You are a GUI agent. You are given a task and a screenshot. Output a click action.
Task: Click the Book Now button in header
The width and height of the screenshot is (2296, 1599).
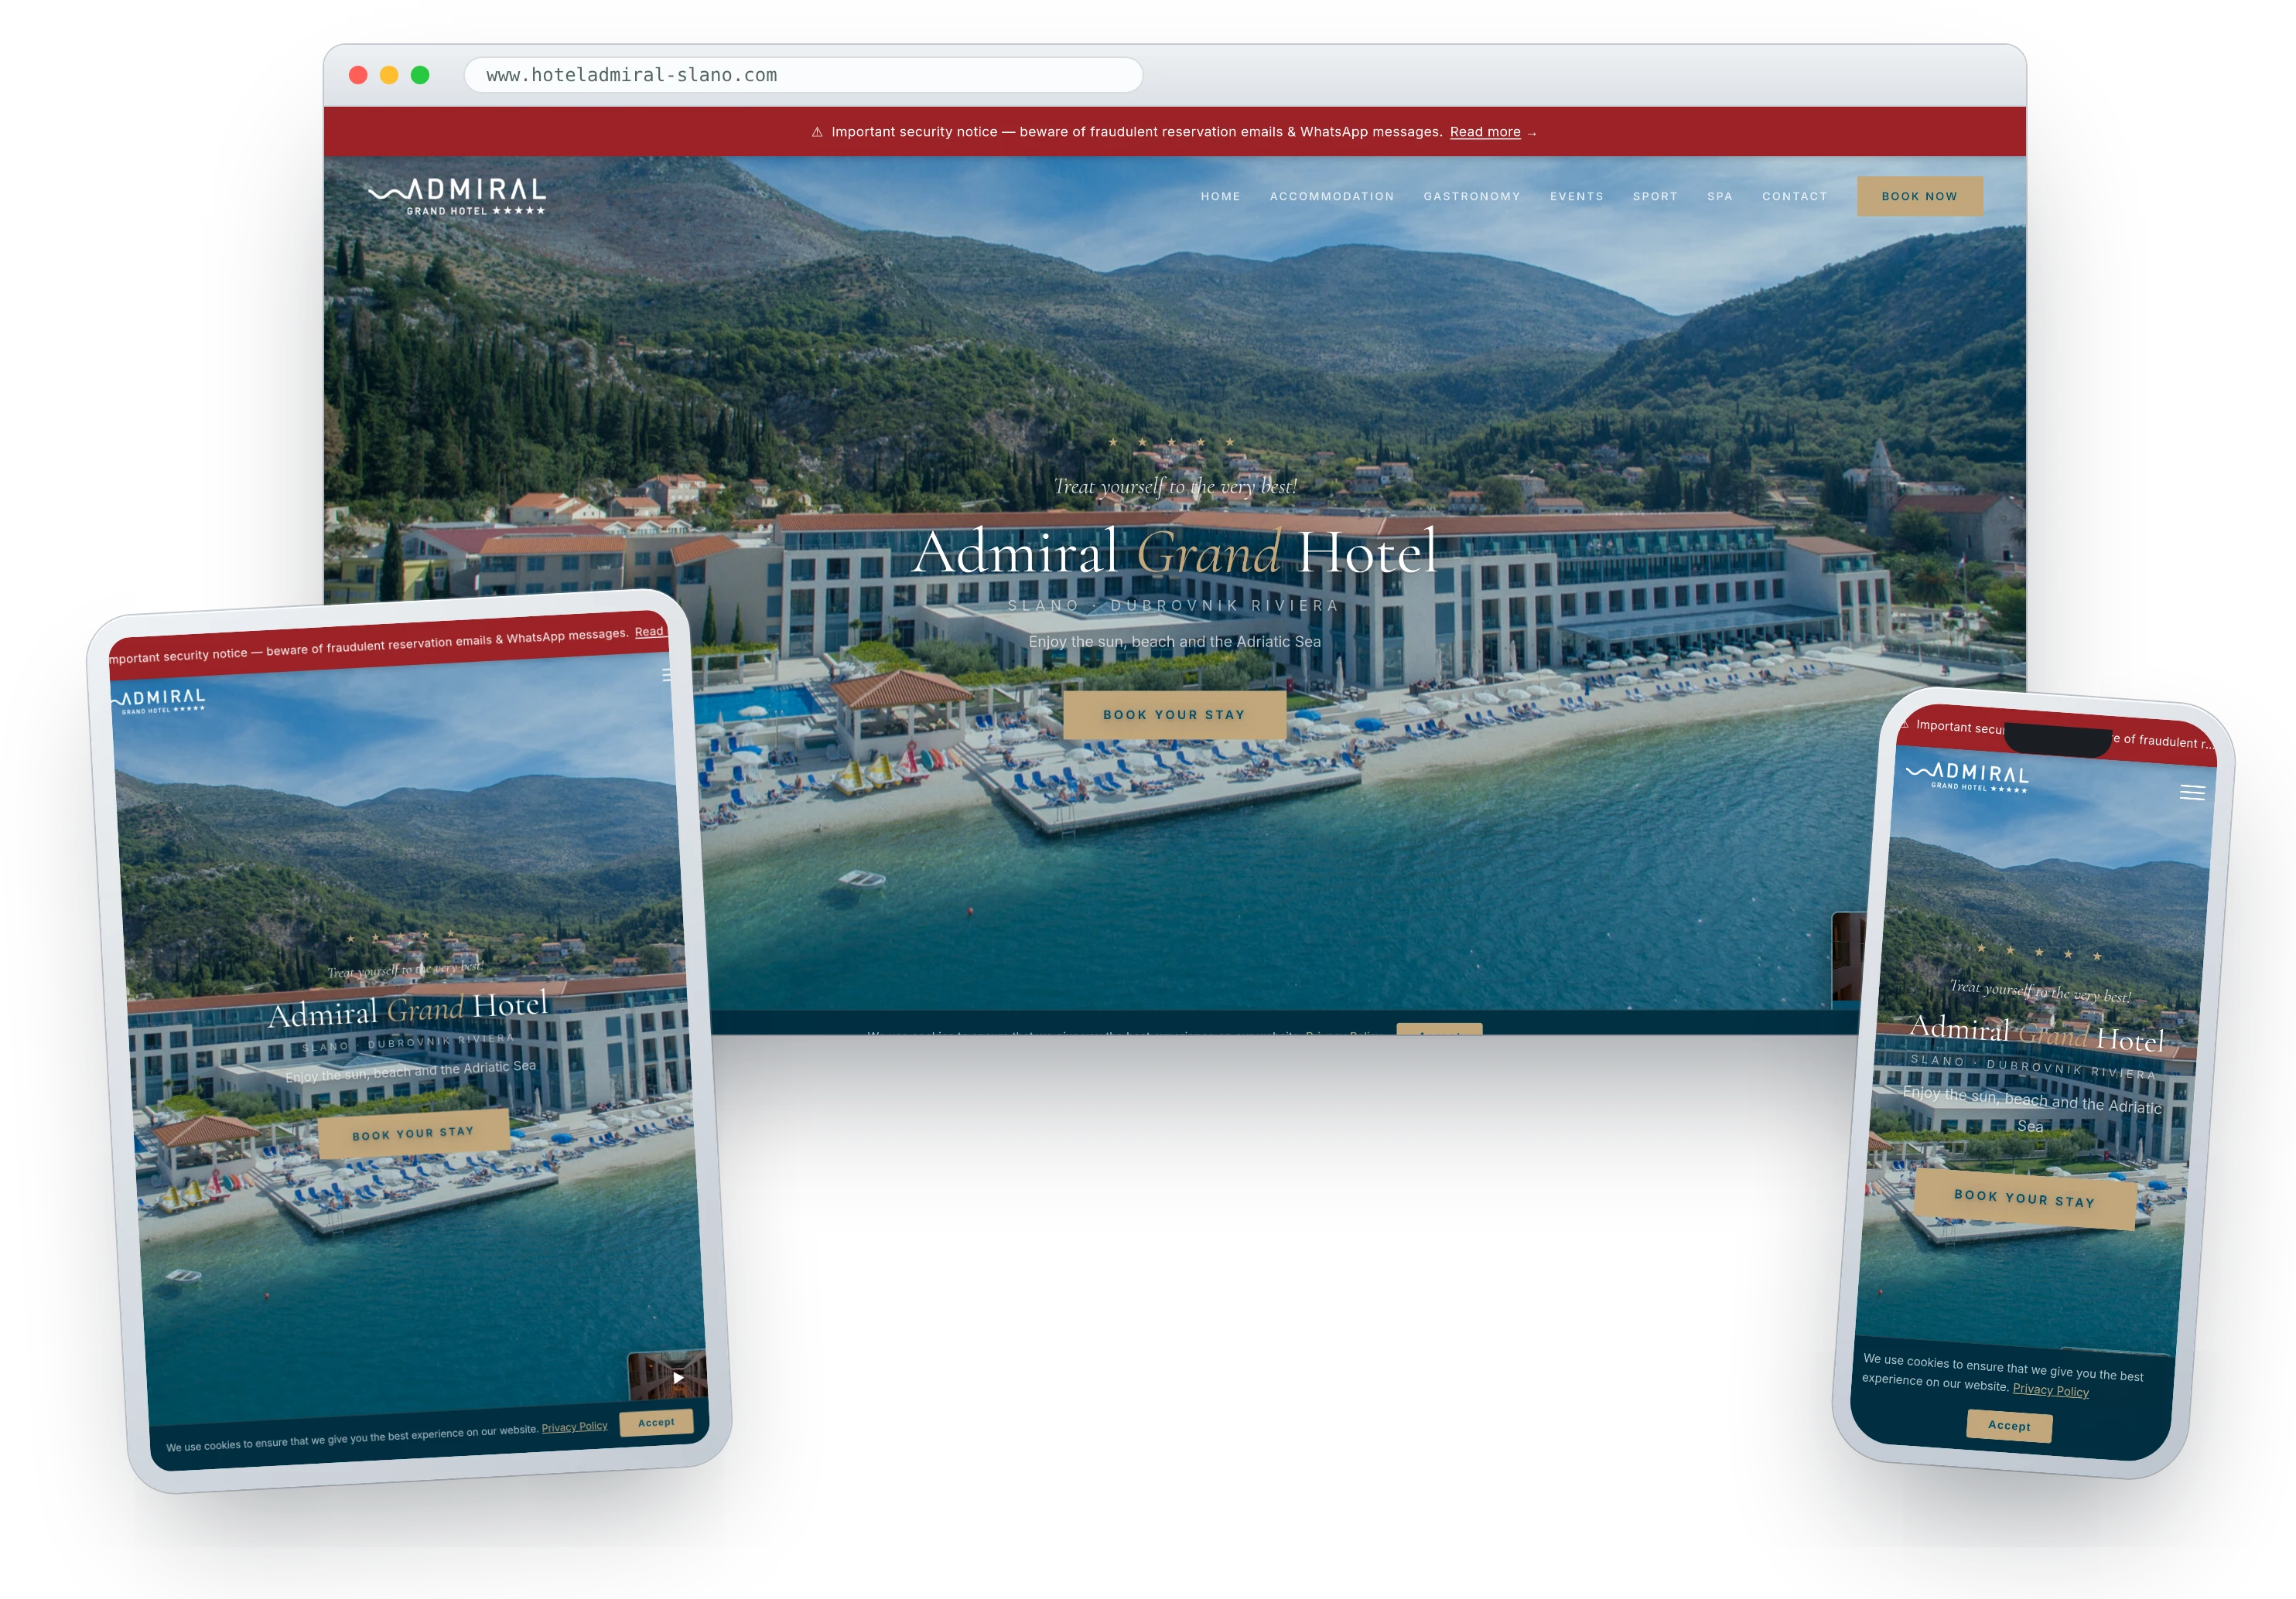(x=1919, y=196)
